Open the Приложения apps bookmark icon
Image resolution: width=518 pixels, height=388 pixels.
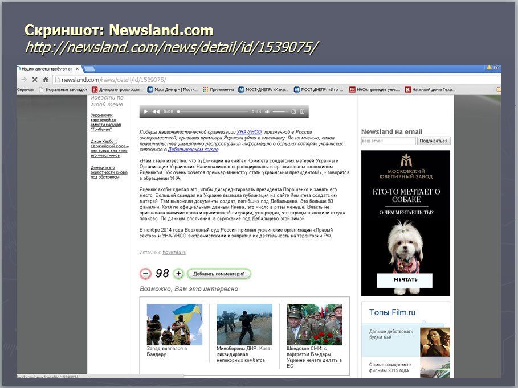tap(206, 89)
